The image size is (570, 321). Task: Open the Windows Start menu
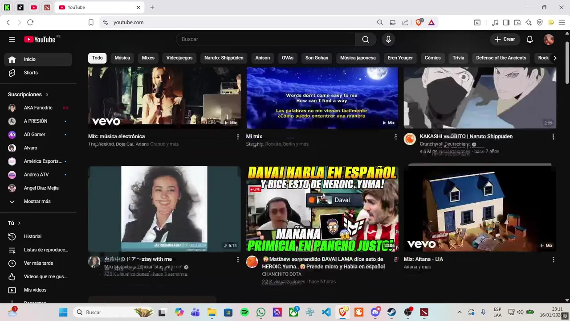coord(63,312)
